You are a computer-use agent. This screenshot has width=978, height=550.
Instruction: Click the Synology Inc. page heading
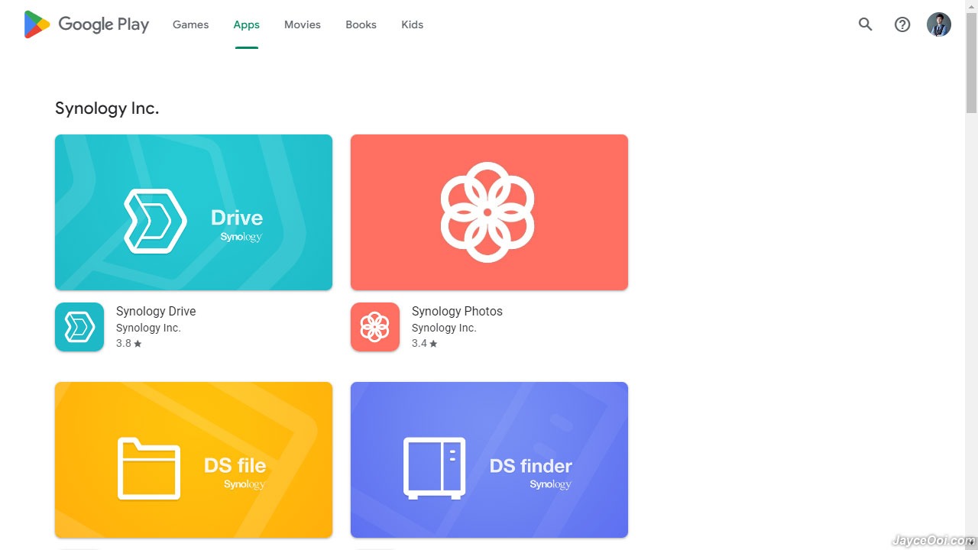point(107,108)
